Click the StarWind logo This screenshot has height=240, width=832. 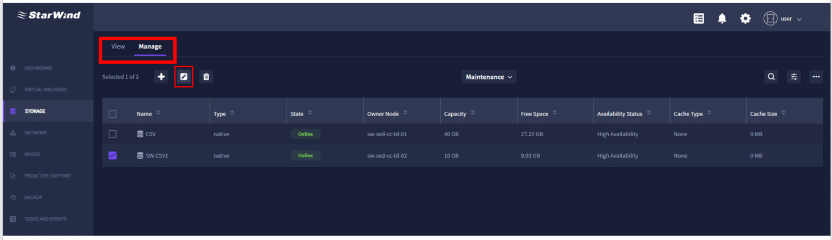coord(49,15)
